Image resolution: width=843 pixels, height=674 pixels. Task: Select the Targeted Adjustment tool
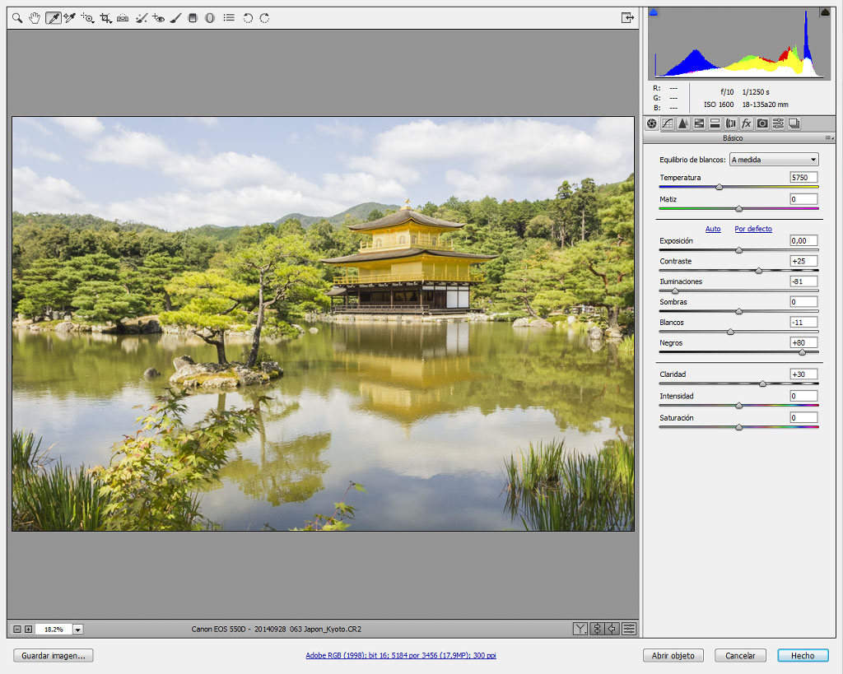[x=87, y=18]
